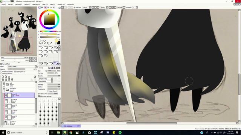
Task: Select the zoom magnifier tool
Action: click(43, 43)
